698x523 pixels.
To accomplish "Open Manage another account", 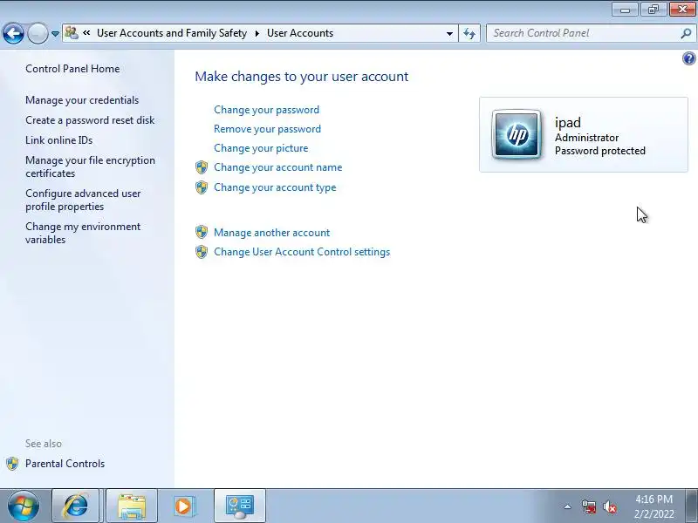I will pos(272,233).
